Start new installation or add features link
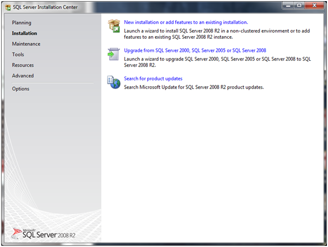328x247 pixels. pyautogui.click(x=186, y=22)
